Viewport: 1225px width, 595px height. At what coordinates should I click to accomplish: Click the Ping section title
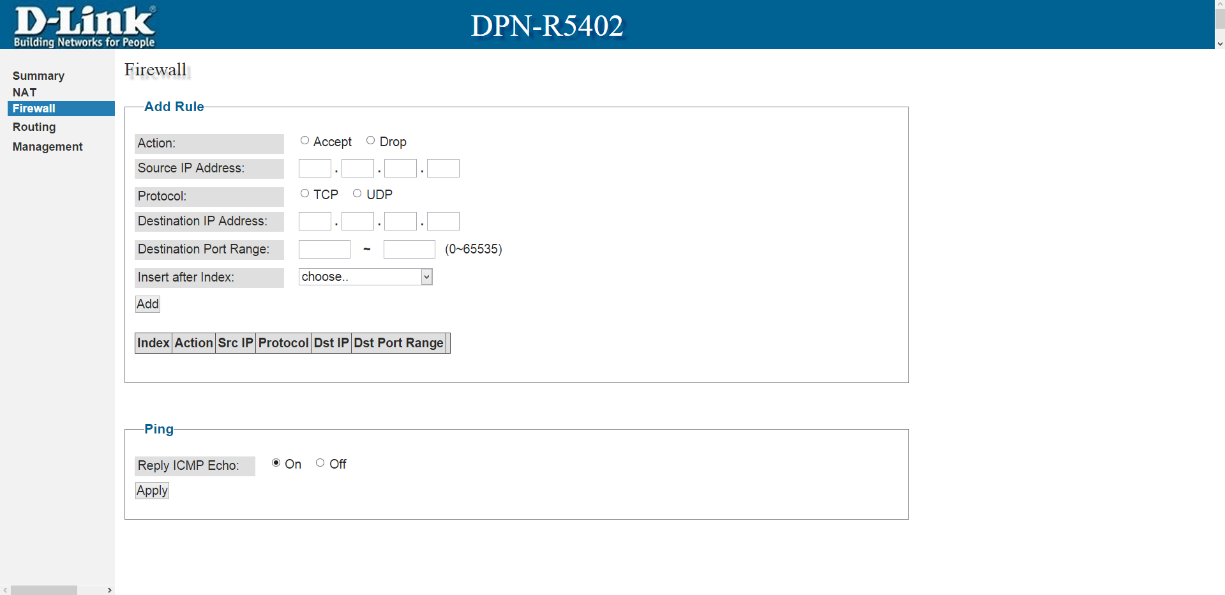[x=159, y=429]
